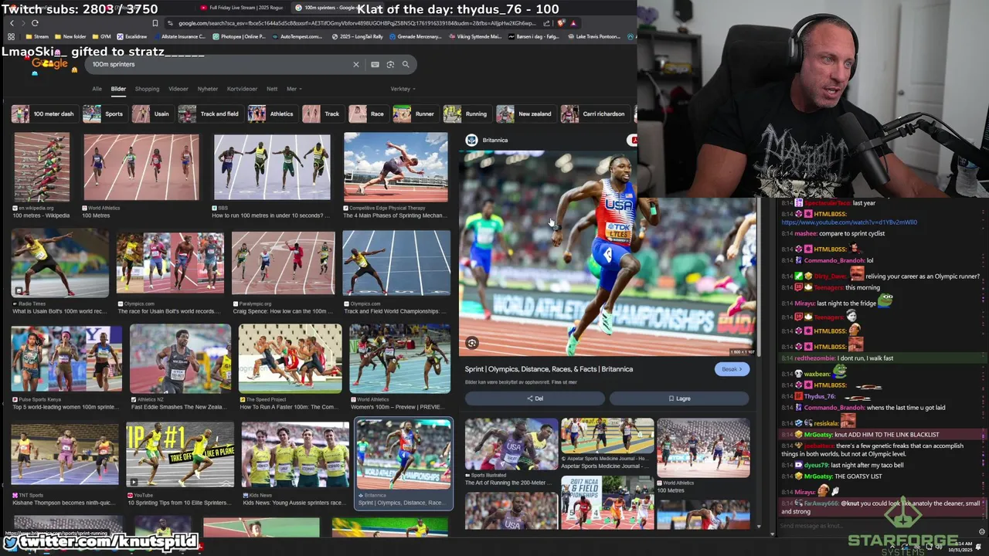The width and height of the screenshot is (989, 556).
Task: Open the on-screen keyboard input tool
Action: click(x=375, y=64)
